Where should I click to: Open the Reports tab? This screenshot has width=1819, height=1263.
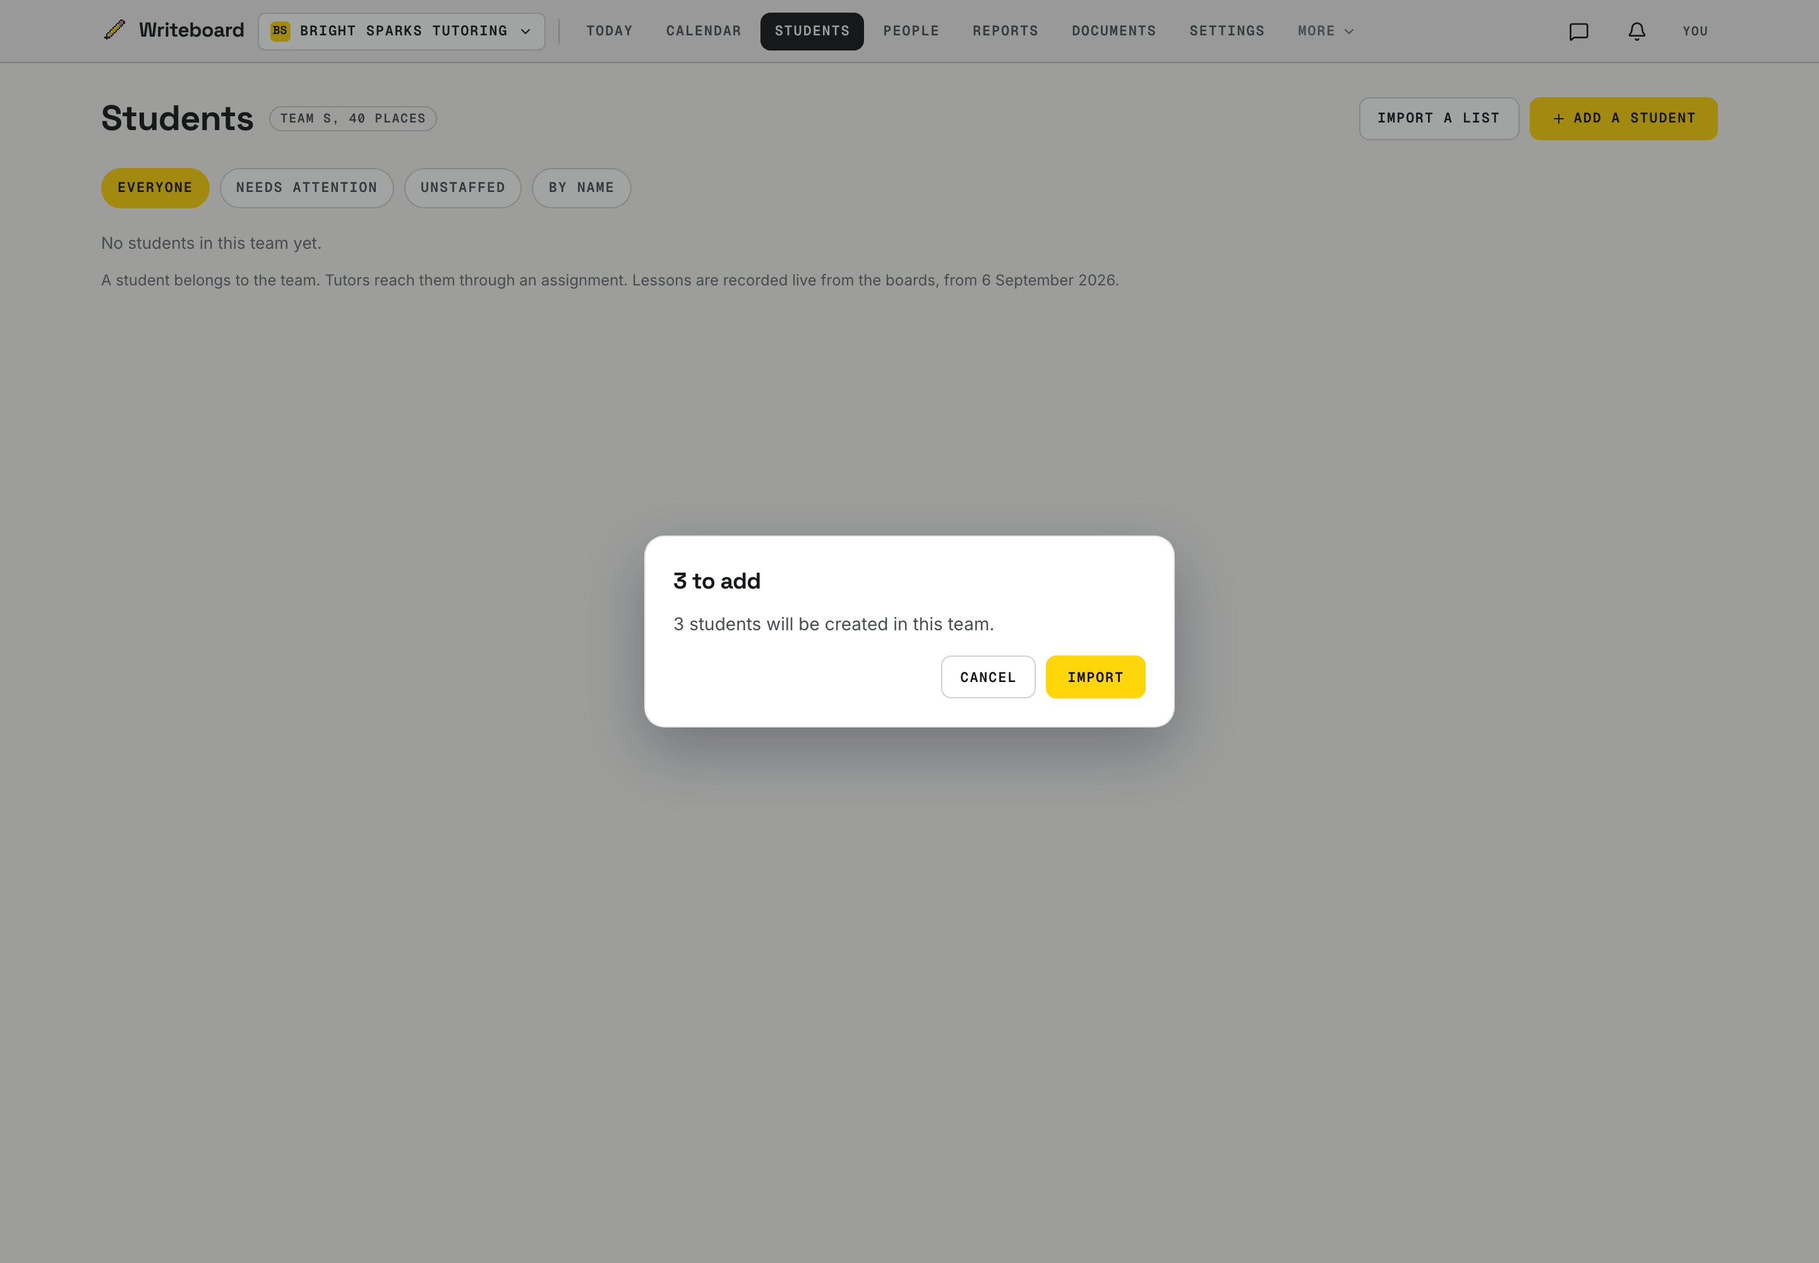click(x=1004, y=31)
